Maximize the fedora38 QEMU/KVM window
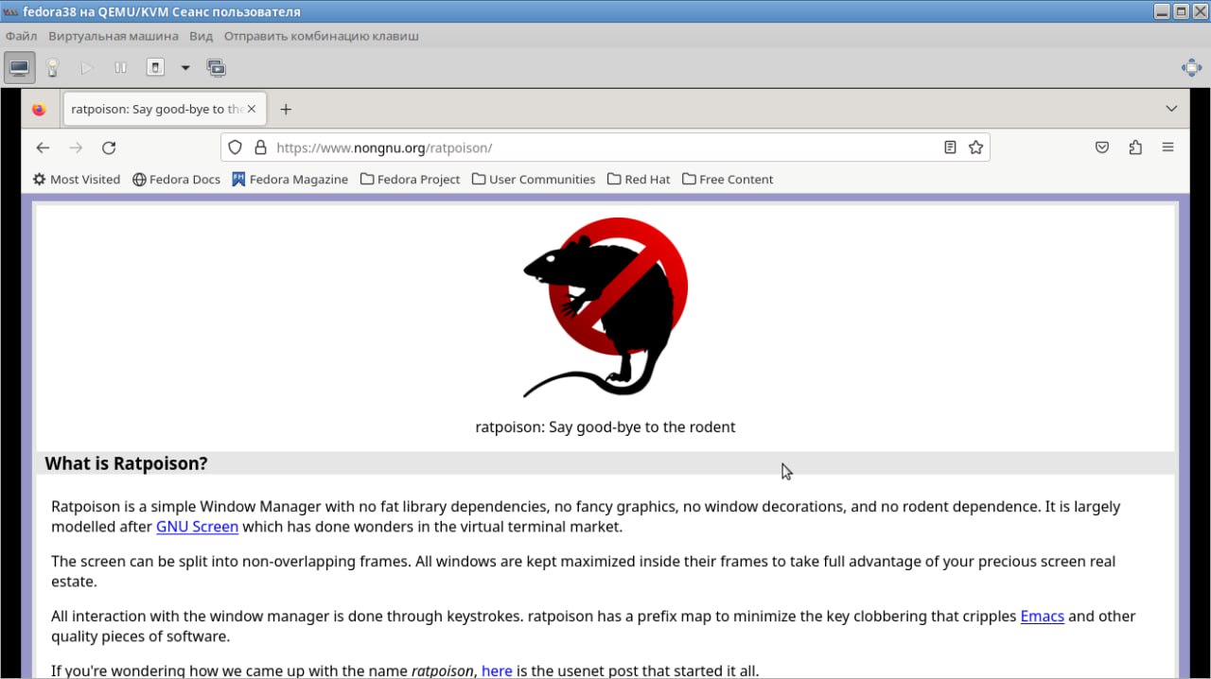Viewport: 1211px width, 679px height. pyautogui.click(x=1181, y=11)
